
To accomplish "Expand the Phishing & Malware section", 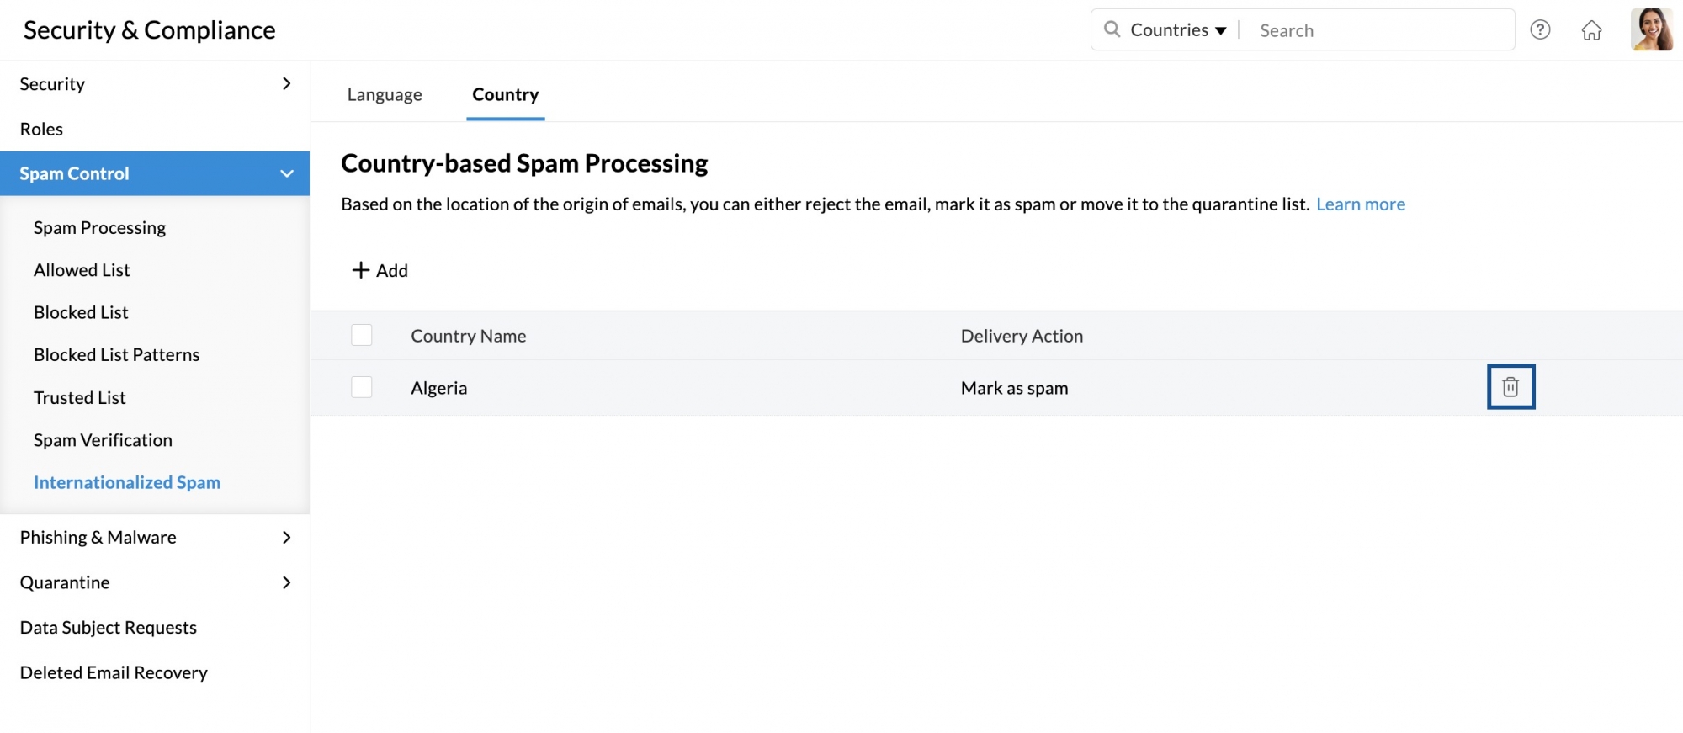I will pos(155,537).
